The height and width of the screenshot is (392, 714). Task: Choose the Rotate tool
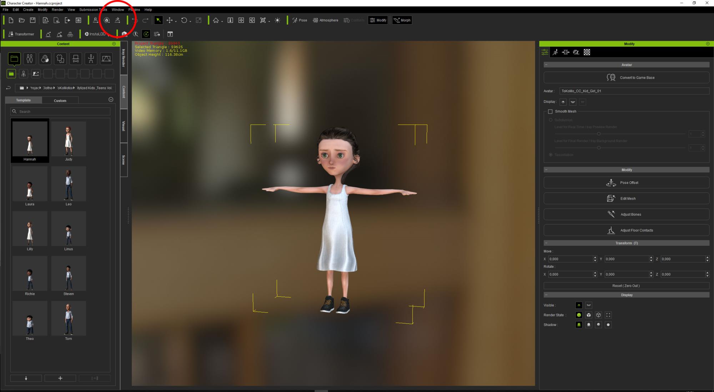(184, 20)
